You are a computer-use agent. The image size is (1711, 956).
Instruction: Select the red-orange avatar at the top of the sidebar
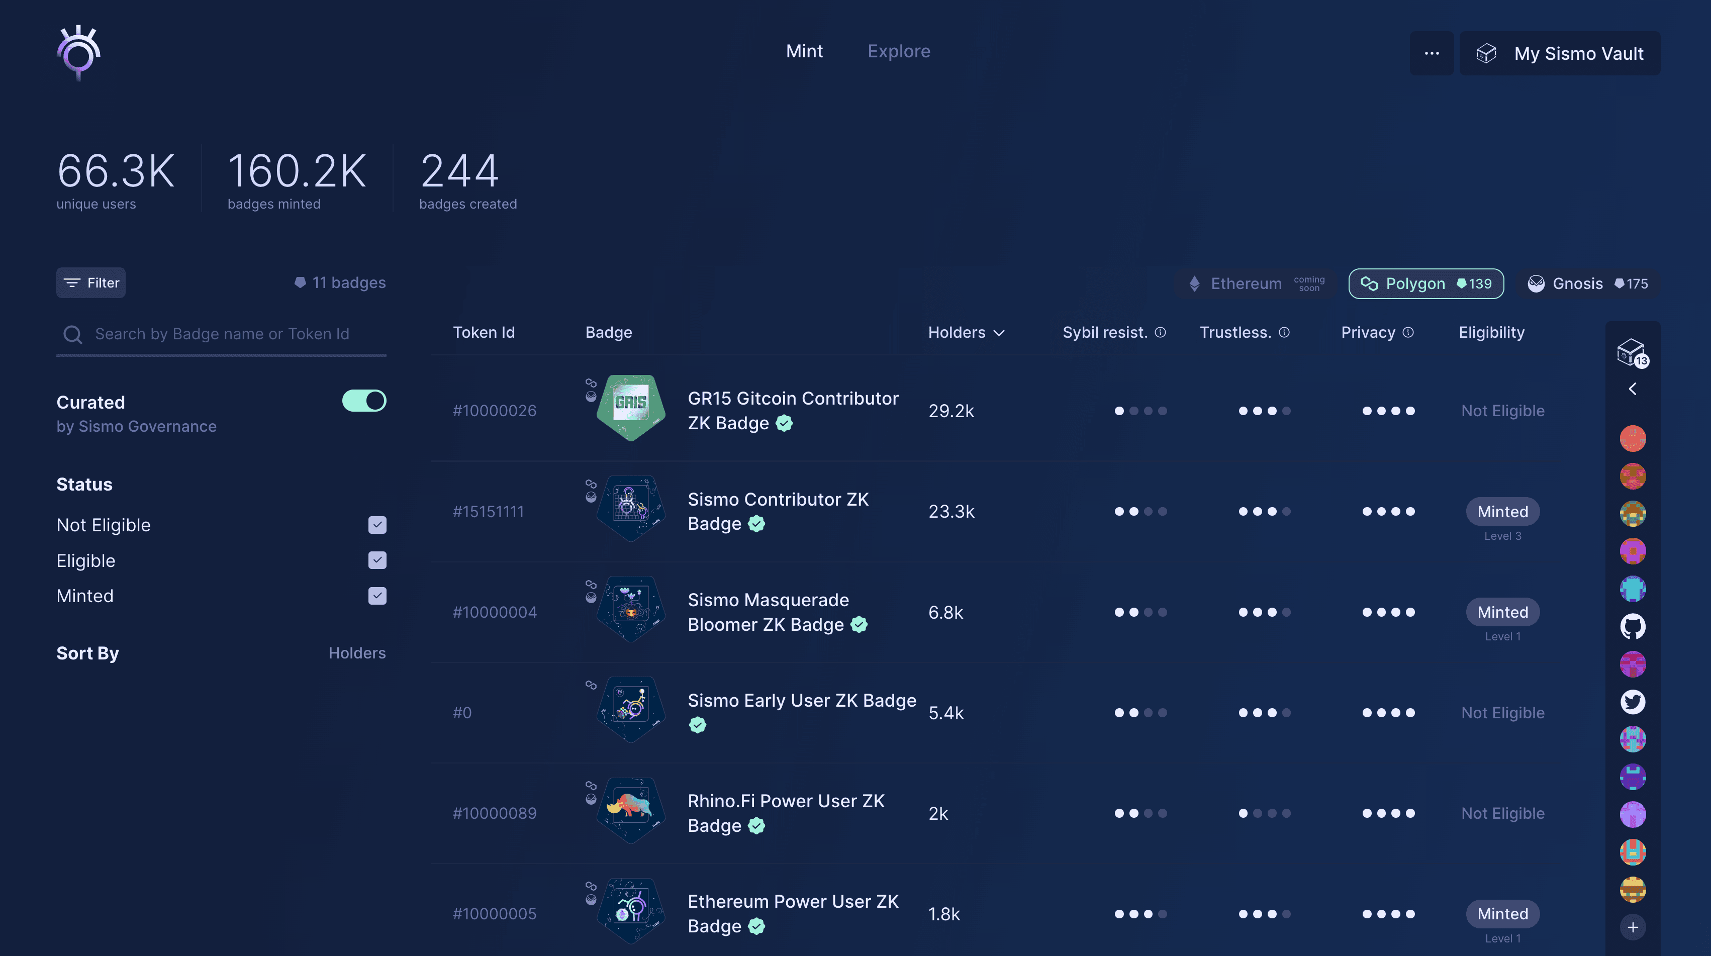(1632, 438)
